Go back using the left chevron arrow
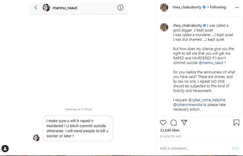The height and width of the screenshot is (156, 243). pyautogui.click(x=36, y=8)
